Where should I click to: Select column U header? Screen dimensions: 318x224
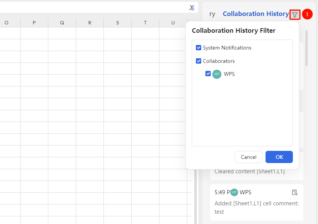(x=173, y=23)
